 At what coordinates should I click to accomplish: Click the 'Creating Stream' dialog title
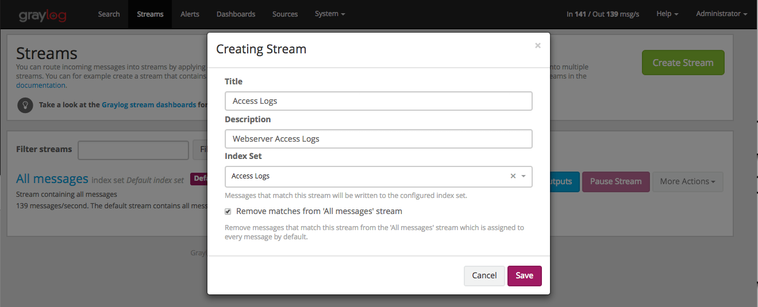pyautogui.click(x=261, y=49)
